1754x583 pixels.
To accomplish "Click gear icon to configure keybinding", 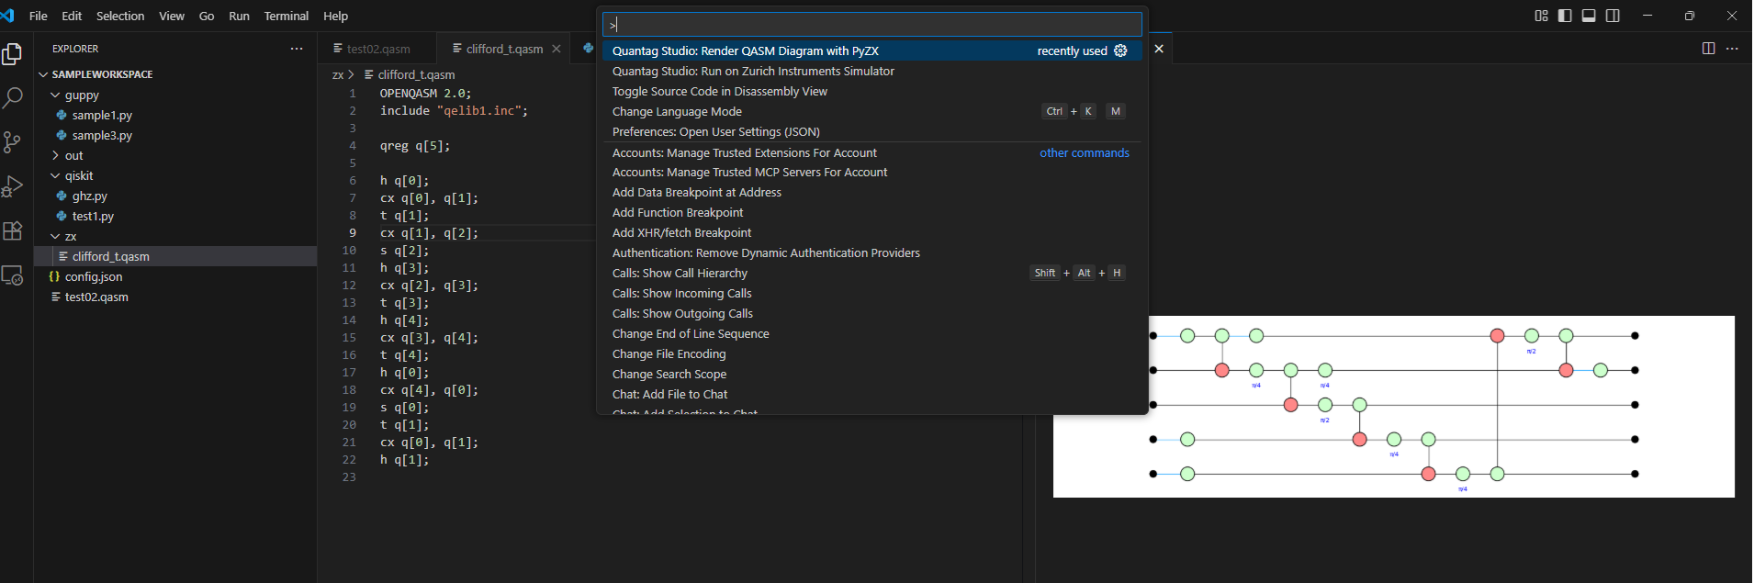I will tap(1120, 50).
